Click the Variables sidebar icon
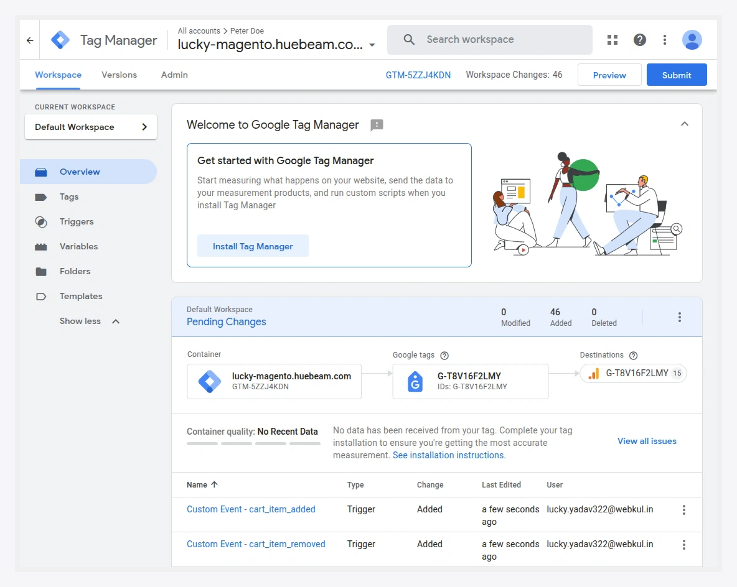The width and height of the screenshot is (737, 587). tap(41, 246)
